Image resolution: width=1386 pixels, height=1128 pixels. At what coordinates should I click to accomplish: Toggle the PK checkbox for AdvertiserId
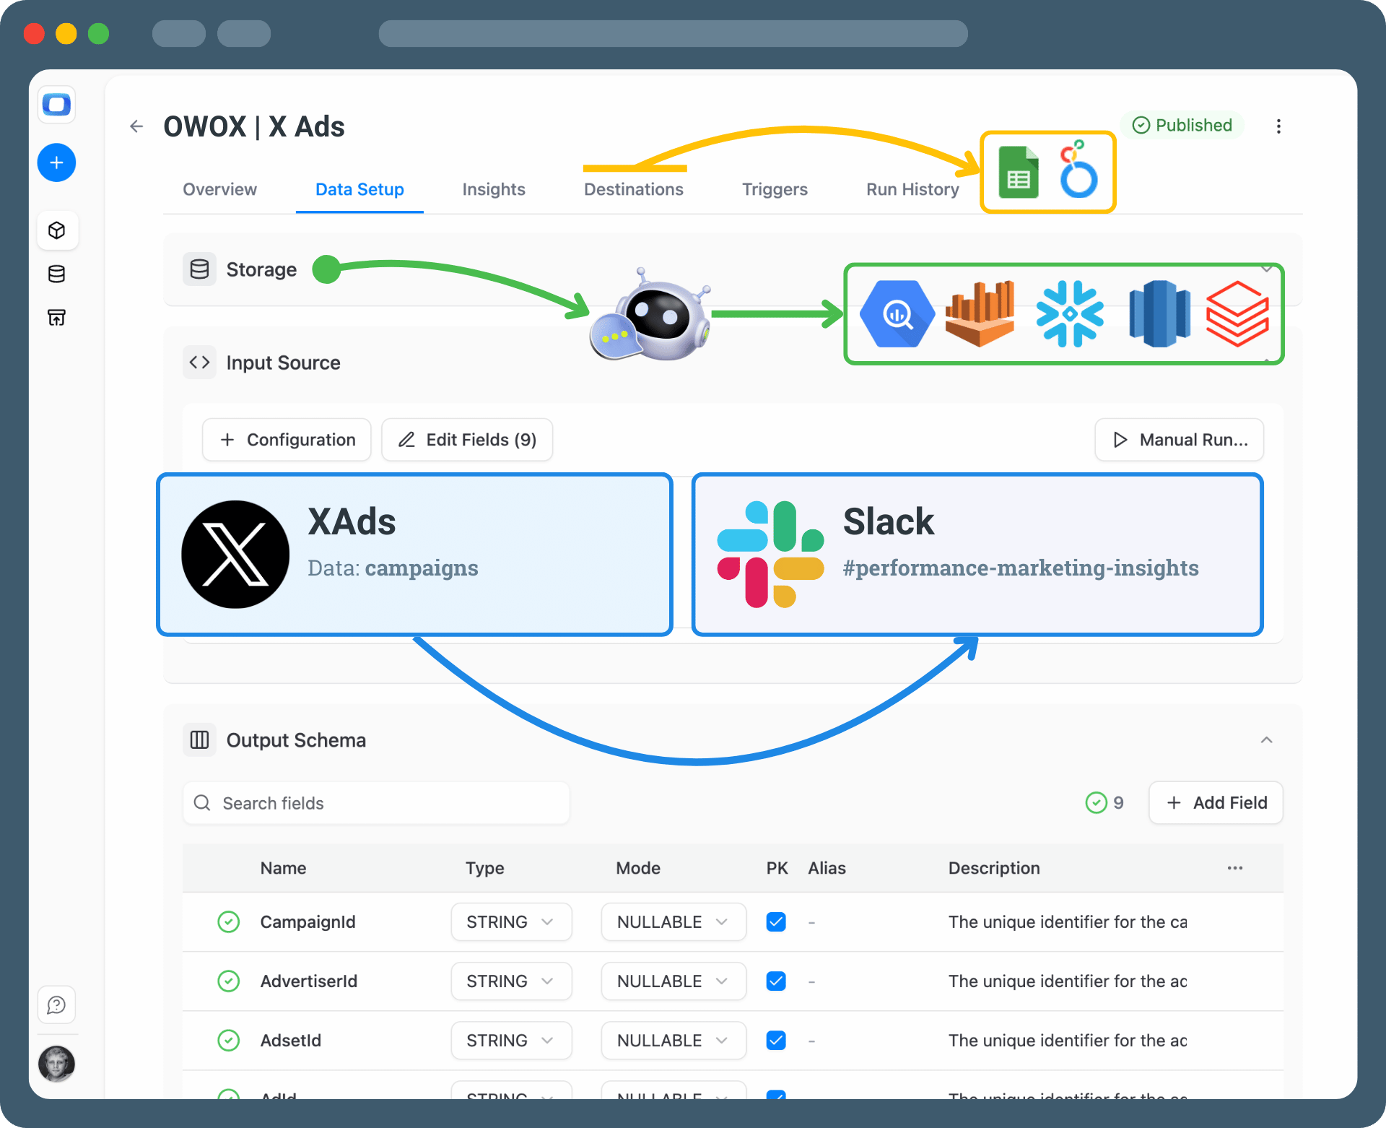click(x=776, y=981)
